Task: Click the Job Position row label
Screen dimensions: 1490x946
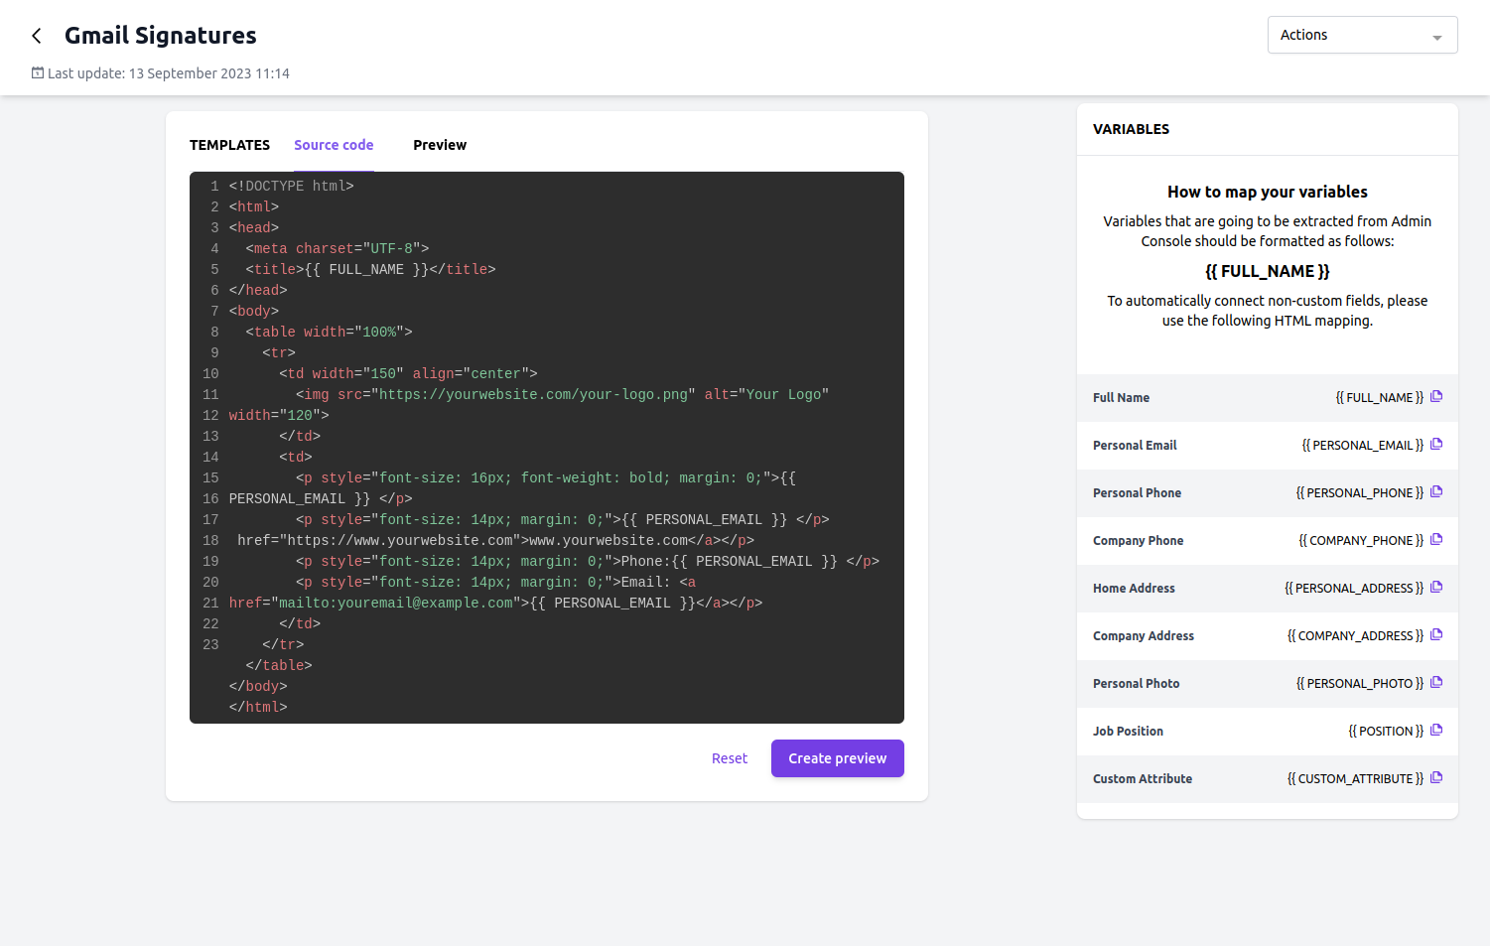Action: pyautogui.click(x=1128, y=732)
